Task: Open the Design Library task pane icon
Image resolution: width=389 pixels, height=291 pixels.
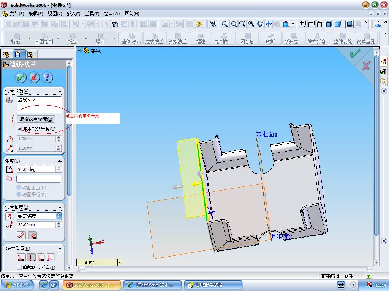Action: 383,72
